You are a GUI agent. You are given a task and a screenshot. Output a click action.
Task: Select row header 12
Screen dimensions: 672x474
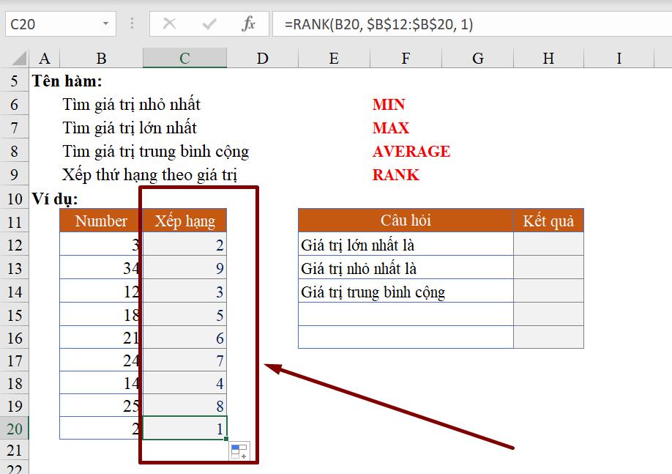15,244
